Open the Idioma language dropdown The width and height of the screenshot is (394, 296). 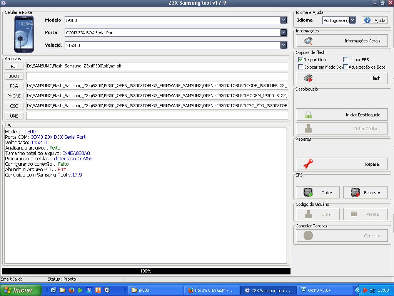click(x=353, y=20)
